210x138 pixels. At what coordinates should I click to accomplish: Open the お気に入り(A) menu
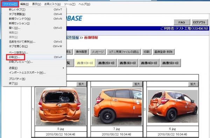click(52, 4)
